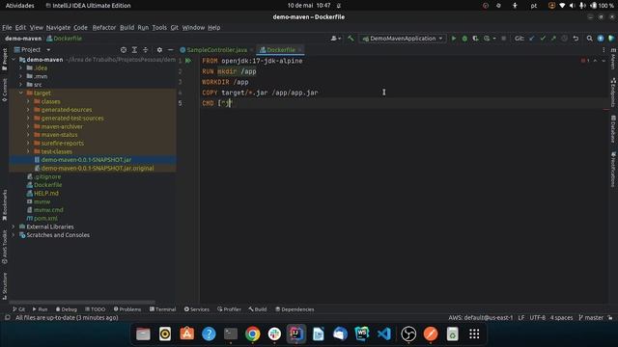Screen dimensions: 618x347
Task: Switch to SampleController.java tab
Action: [216, 50]
